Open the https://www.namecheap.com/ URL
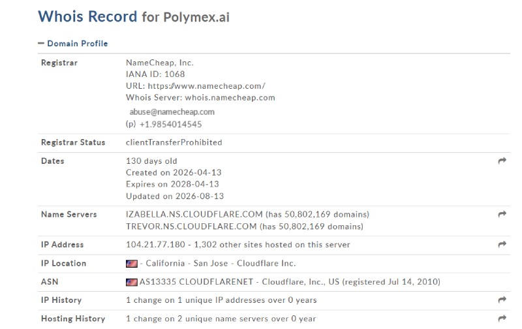The height and width of the screenshot is (329, 522). click(x=206, y=86)
